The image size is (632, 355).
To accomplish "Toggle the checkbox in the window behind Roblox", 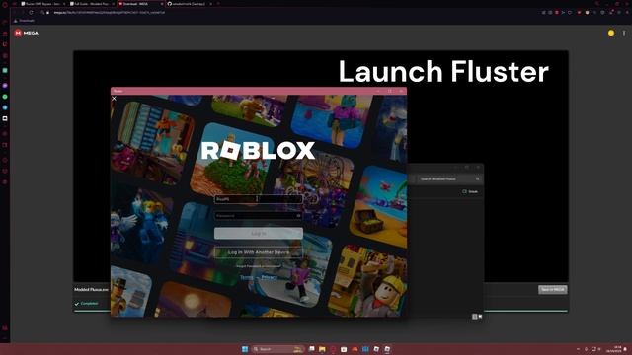I will [464, 191].
